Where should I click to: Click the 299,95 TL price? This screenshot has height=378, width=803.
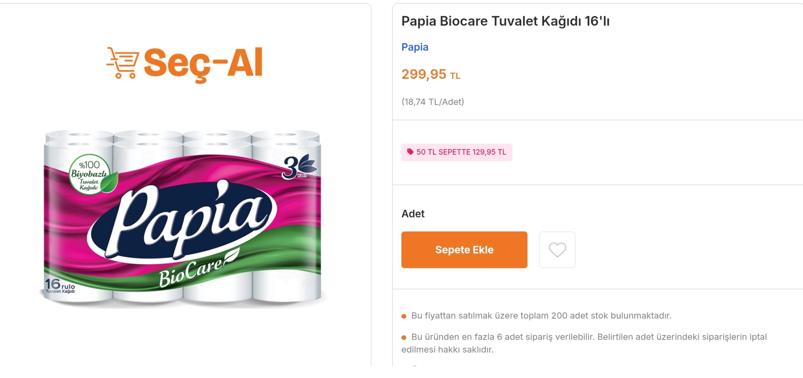click(431, 74)
